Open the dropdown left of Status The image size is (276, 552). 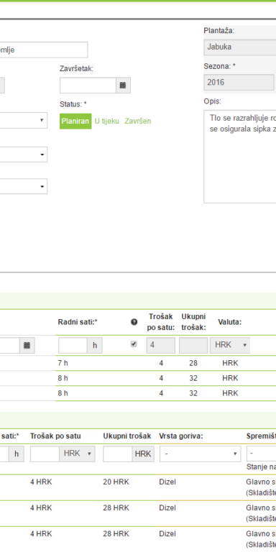(x=24, y=121)
